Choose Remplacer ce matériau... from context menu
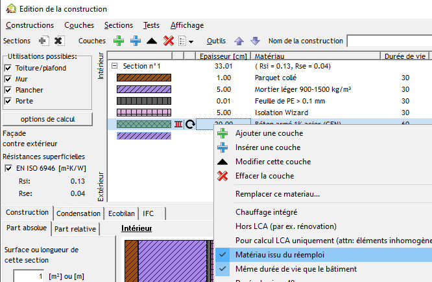 [x=277, y=194]
